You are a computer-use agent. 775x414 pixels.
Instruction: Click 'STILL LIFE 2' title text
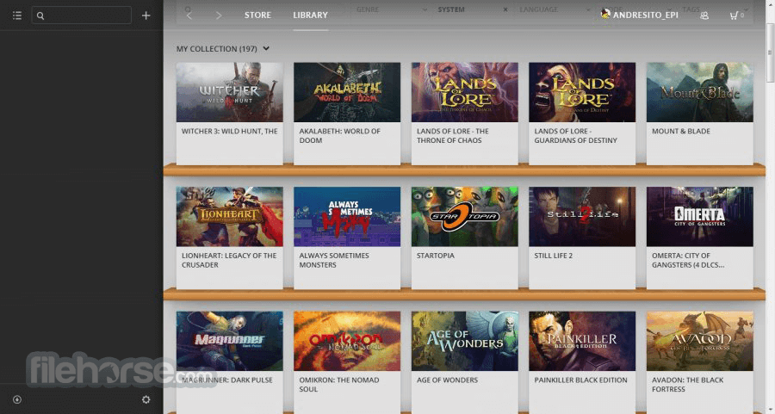[x=553, y=256]
